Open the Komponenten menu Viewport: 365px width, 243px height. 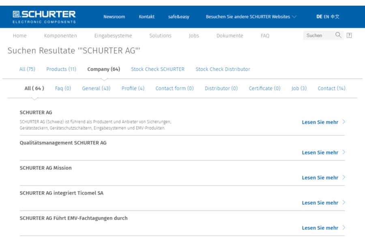pyautogui.click(x=60, y=36)
